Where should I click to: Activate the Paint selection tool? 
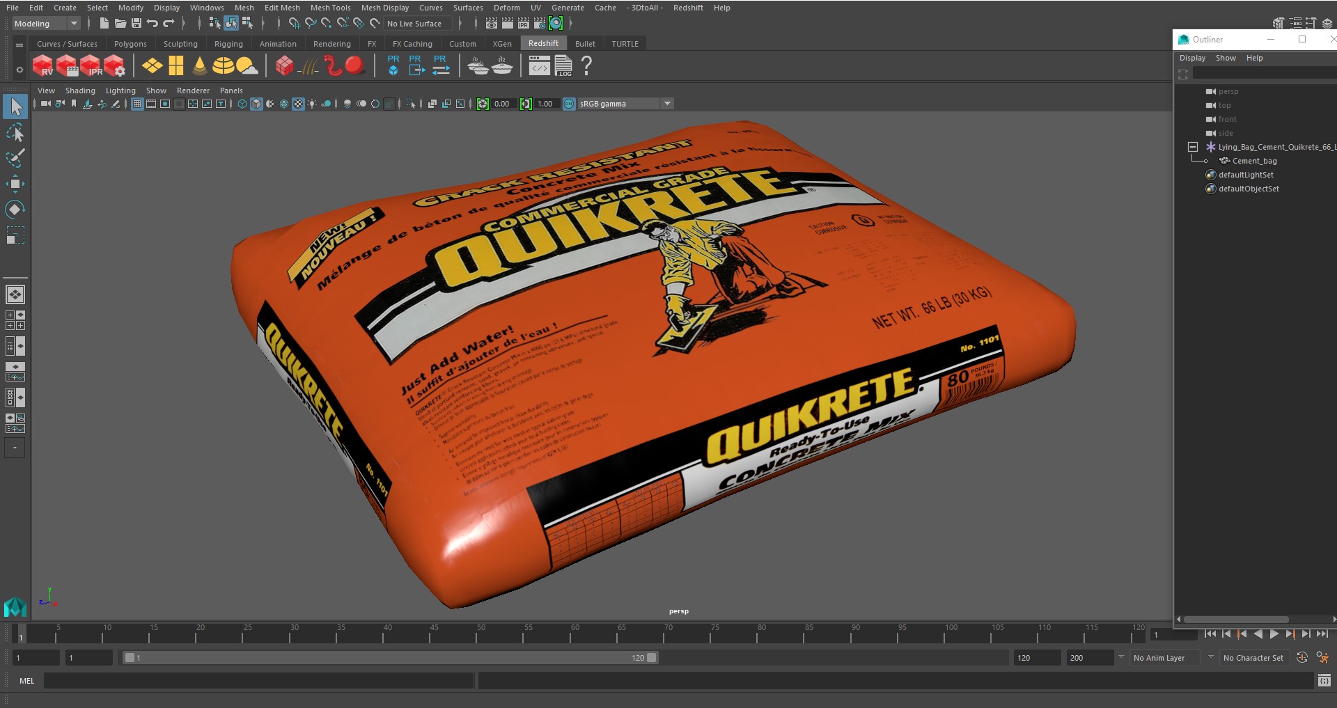tap(15, 158)
